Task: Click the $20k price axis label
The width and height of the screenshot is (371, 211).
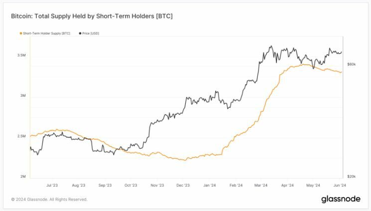Action: 351,177
